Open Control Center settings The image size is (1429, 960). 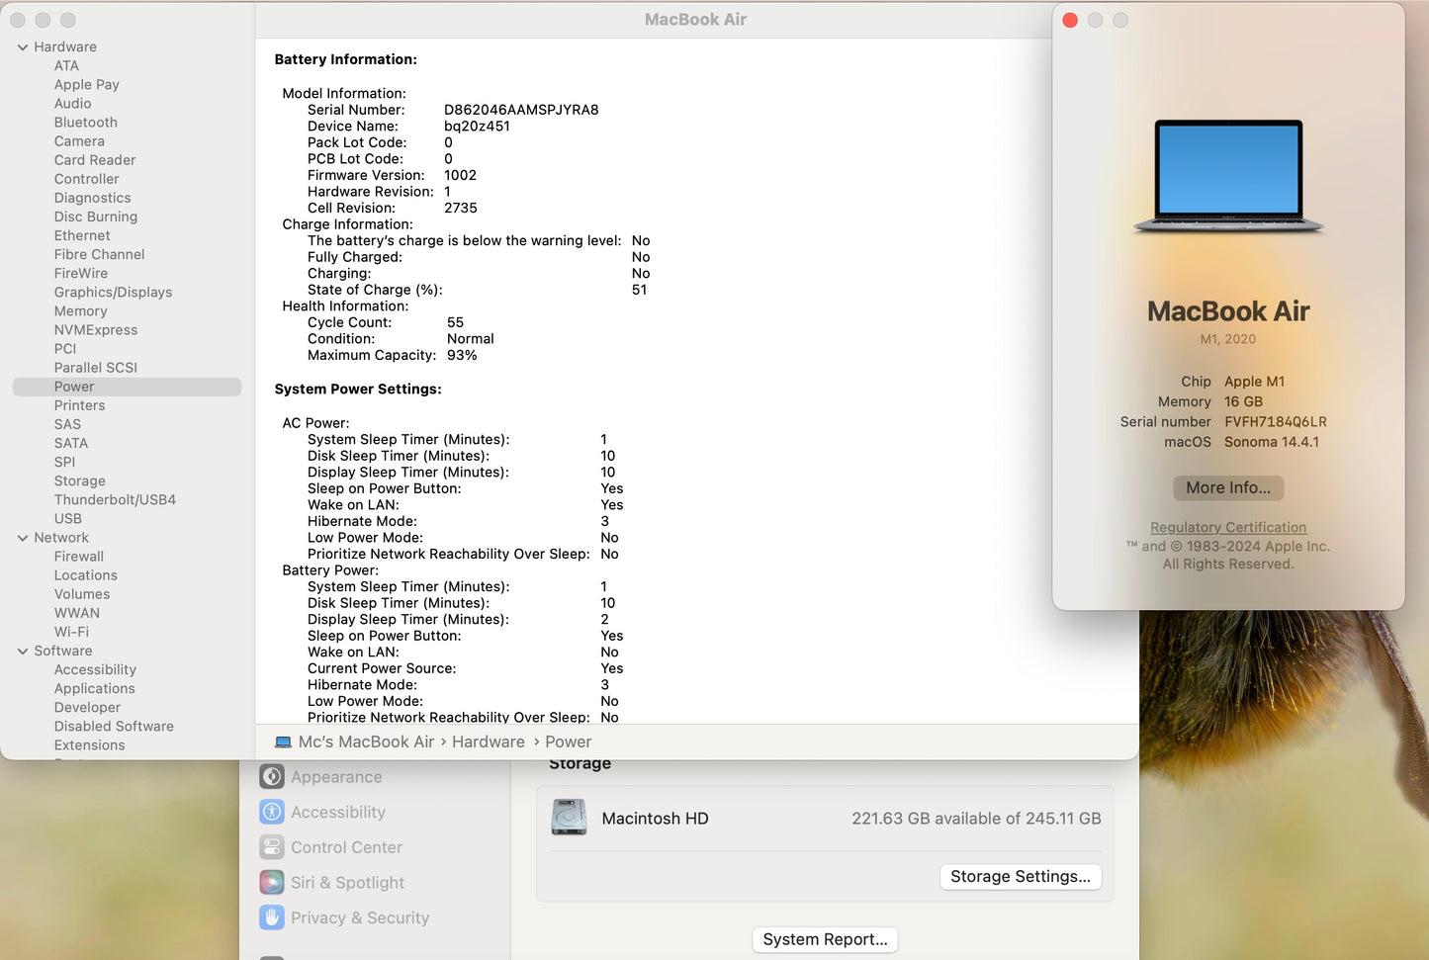click(x=345, y=847)
